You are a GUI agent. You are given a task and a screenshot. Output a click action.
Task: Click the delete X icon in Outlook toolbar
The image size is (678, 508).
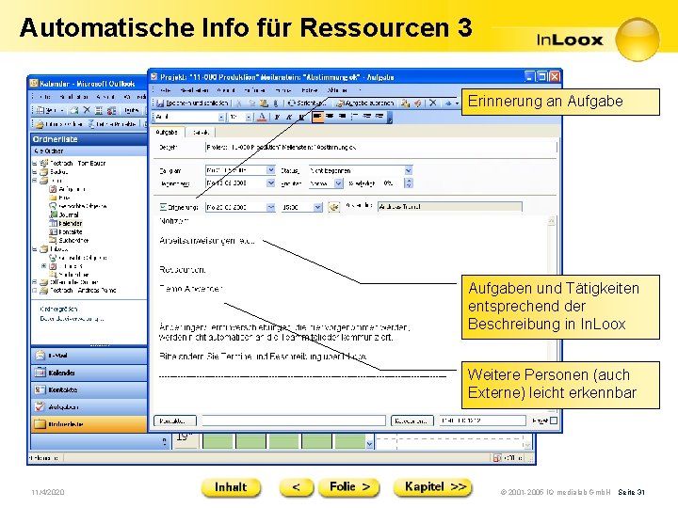pyautogui.click(x=87, y=110)
